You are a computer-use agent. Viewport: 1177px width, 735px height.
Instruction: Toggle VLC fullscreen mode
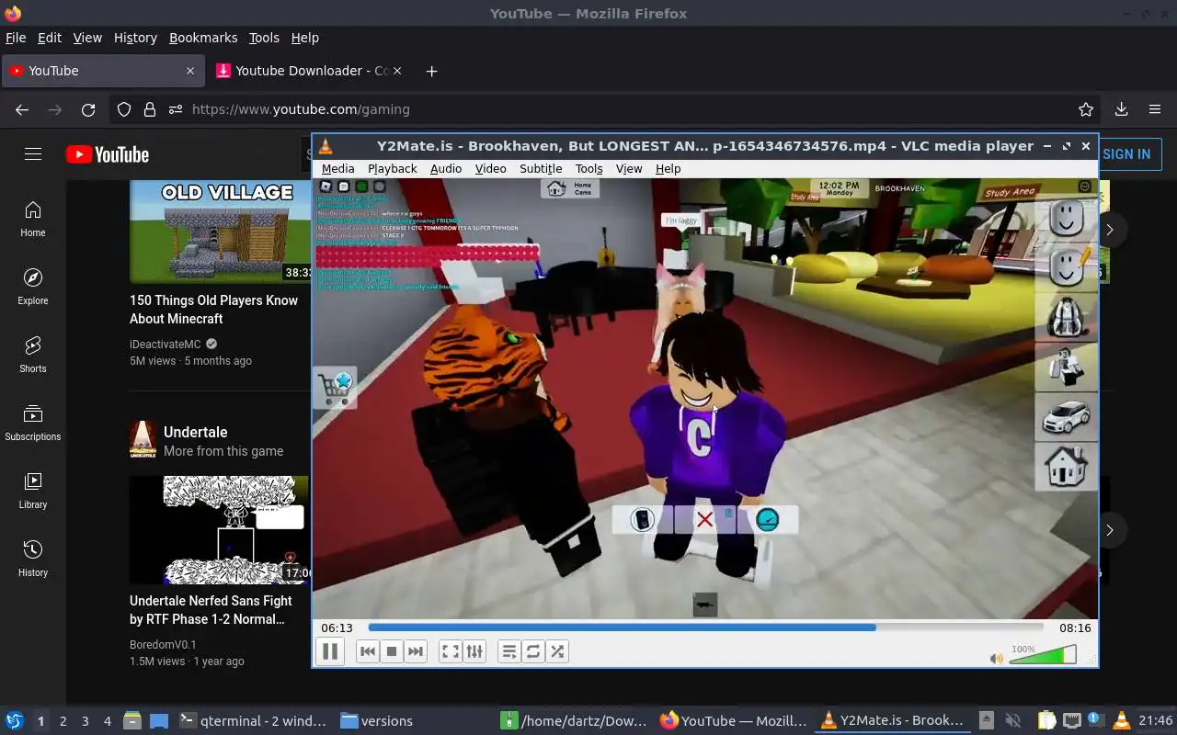click(451, 651)
